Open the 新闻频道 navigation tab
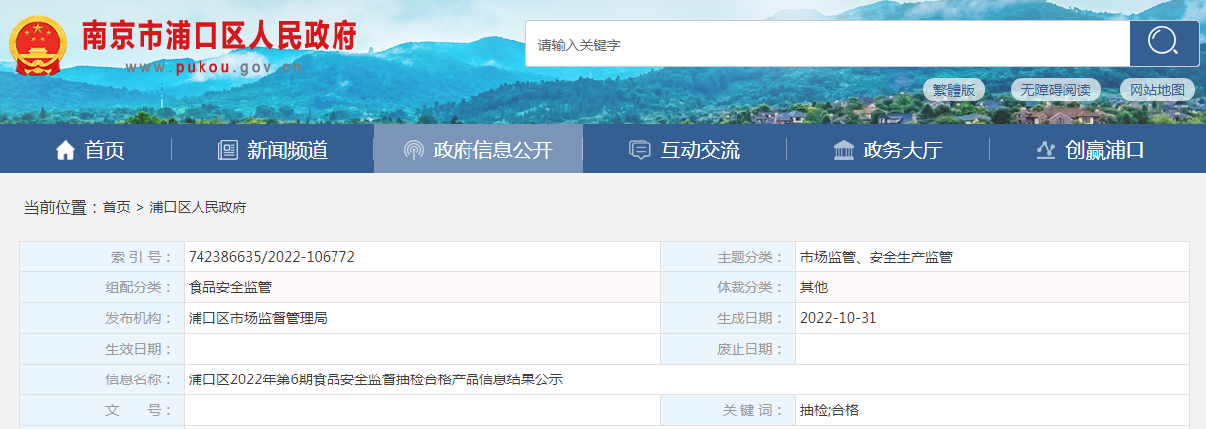This screenshot has height=429, width=1206. point(273,150)
